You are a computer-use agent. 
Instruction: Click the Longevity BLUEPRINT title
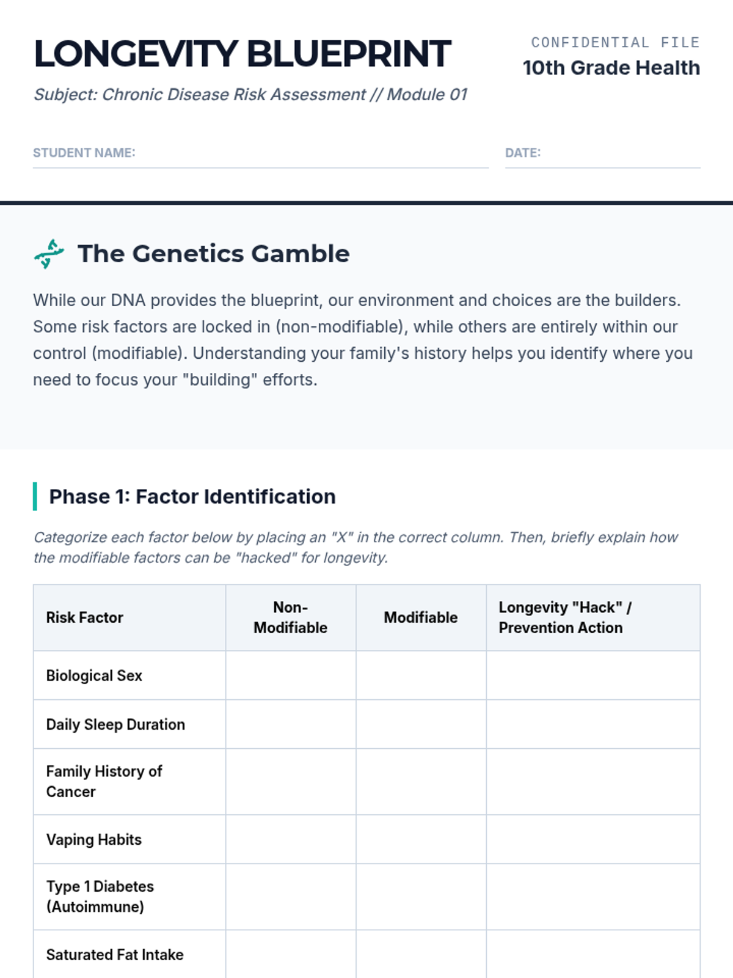[x=243, y=54]
